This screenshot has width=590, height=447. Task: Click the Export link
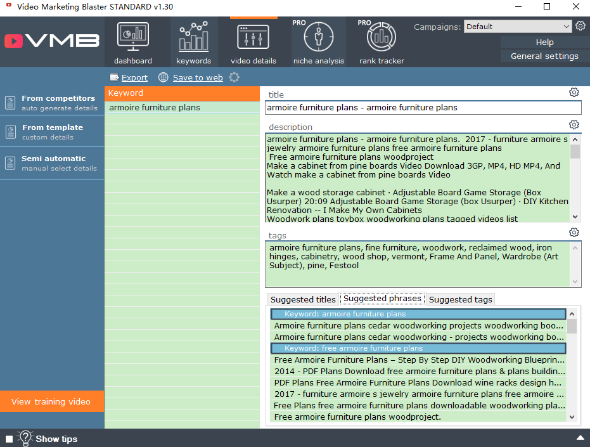point(134,77)
